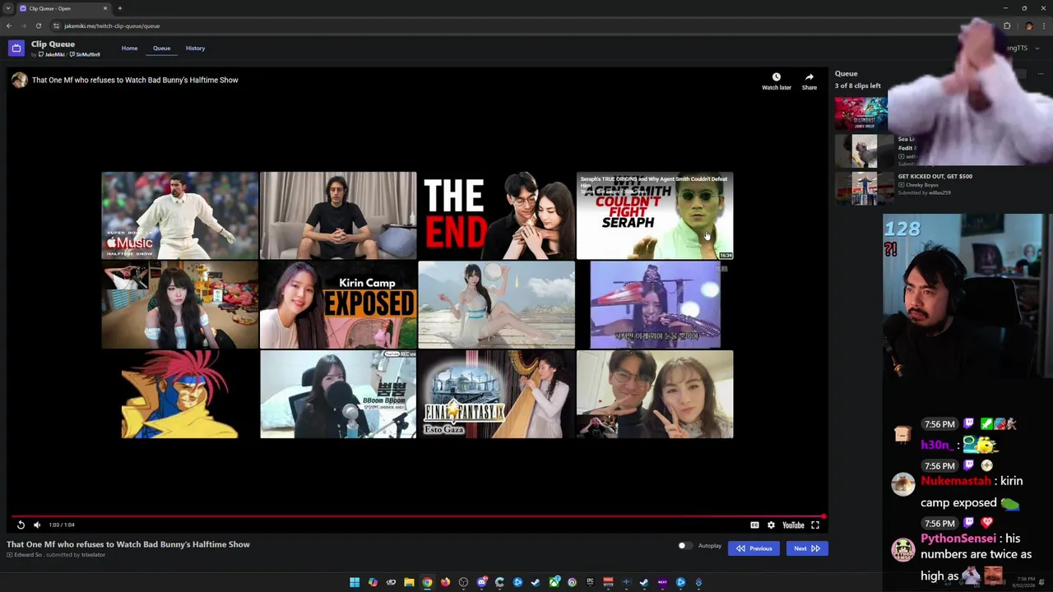Click h3On_ chat username
Screen dimensions: 1053x592
(937, 445)
